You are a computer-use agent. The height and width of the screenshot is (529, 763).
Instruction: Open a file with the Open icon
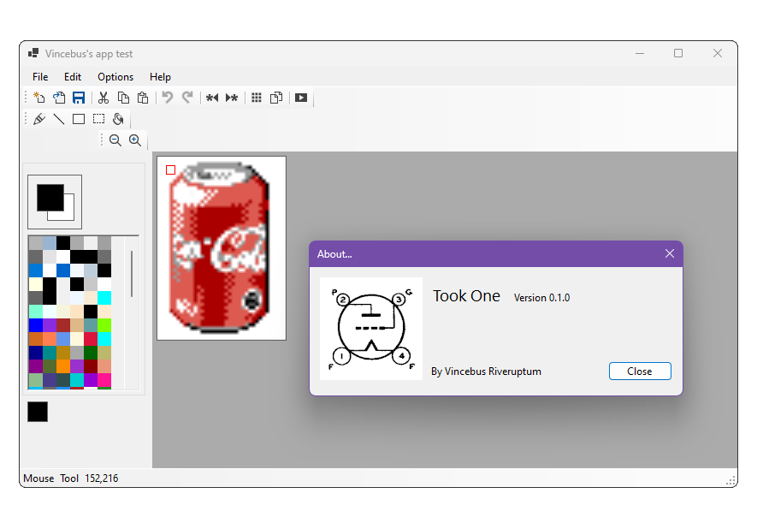(x=59, y=98)
